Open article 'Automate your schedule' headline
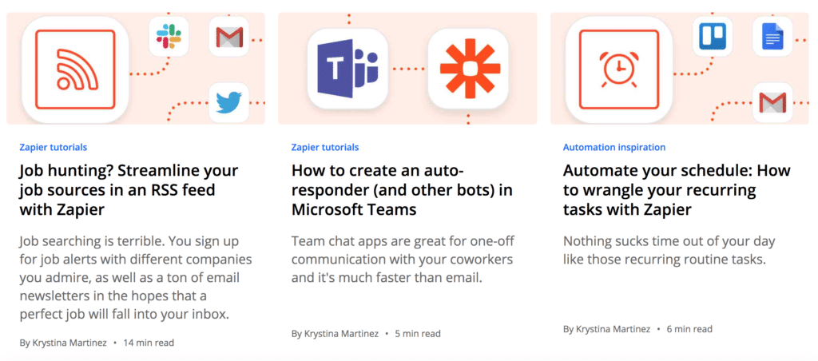 click(677, 190)
